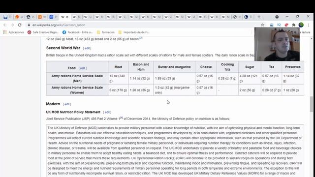This screenshot has width=315, height=177.
Task: Click Army rations Home Service Scale (Women) row
Action: (x=77, y=90)
